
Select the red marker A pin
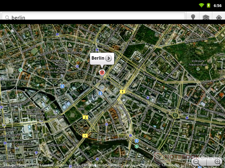102,73
